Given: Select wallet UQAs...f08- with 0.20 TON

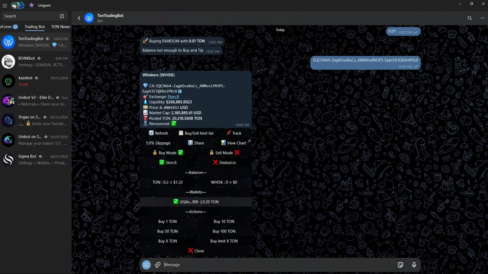Looking at the screenshot, I should 196,202.
